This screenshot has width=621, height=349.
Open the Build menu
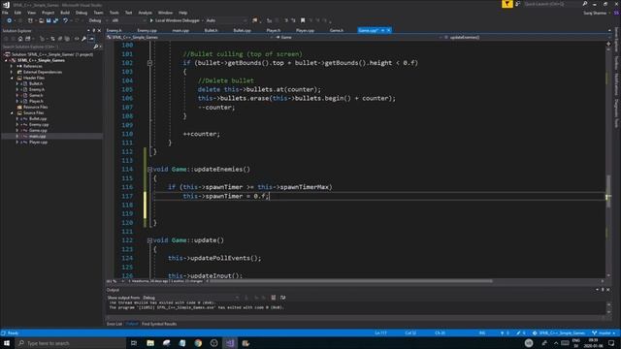[x=65, y=13]
